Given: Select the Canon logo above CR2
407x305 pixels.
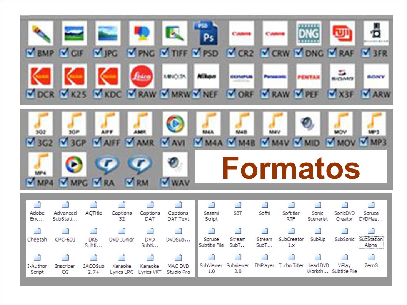Looking at the screenshot, I should 242,33.
